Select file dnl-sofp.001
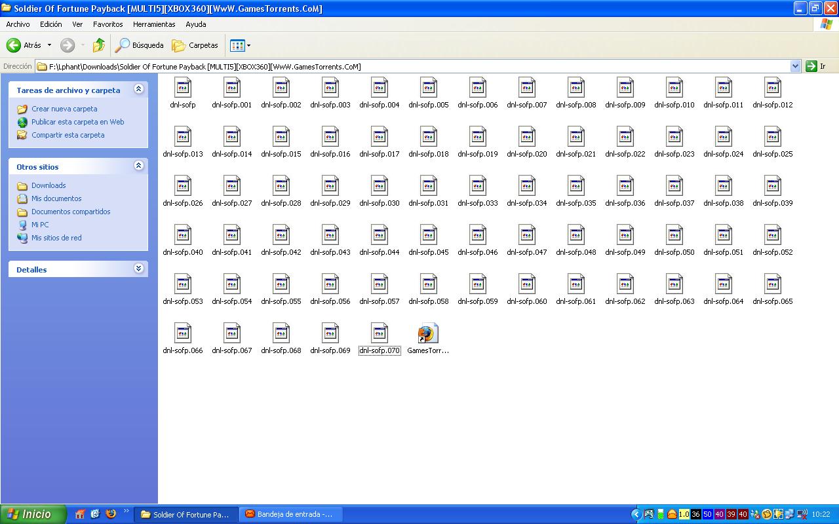Viewport: 839px width, 524px height. click(232, 93)
